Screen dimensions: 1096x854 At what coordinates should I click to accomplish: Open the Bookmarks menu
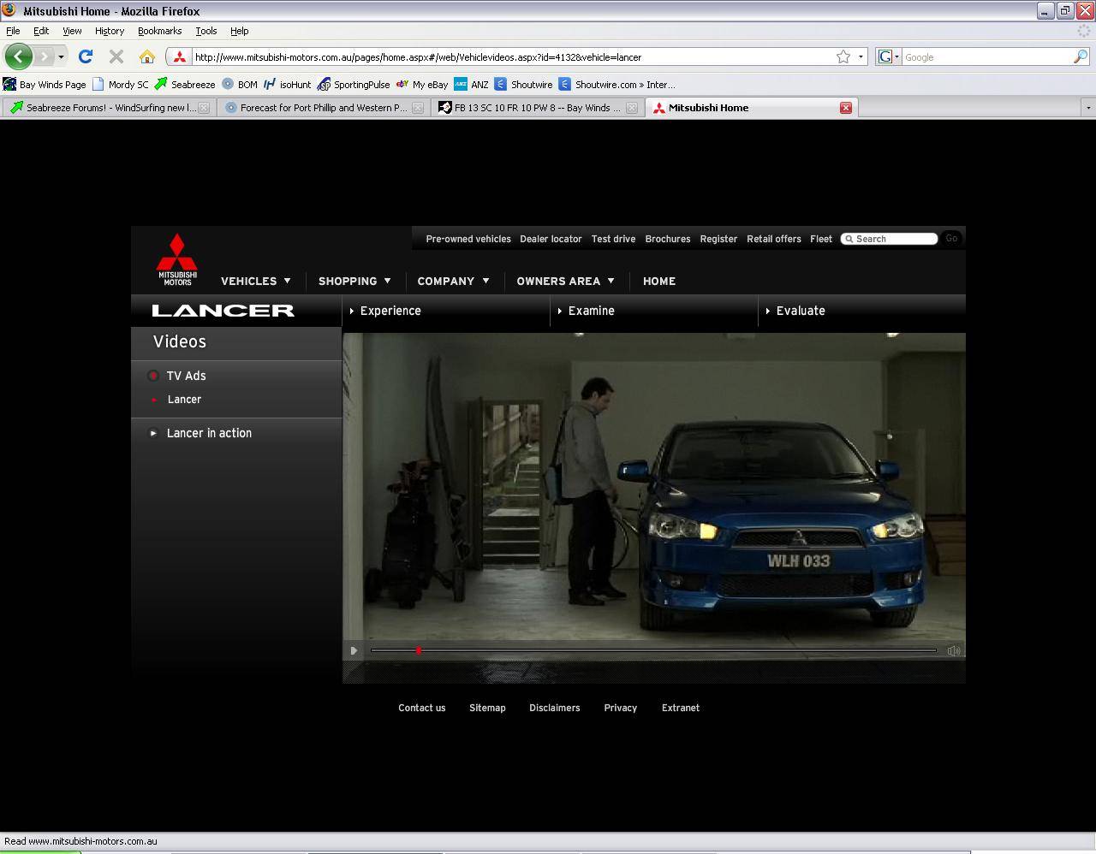click(x=159, y=31)
